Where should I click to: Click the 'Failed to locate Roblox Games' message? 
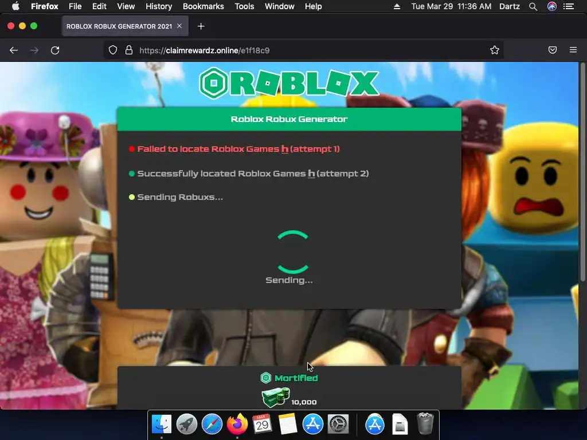tap(238, 149)
